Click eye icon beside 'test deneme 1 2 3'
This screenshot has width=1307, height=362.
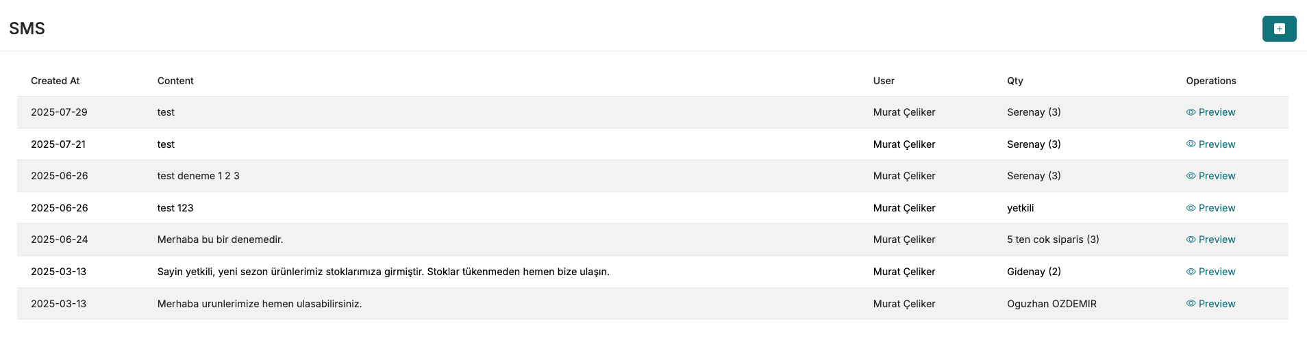point(1191,176)
